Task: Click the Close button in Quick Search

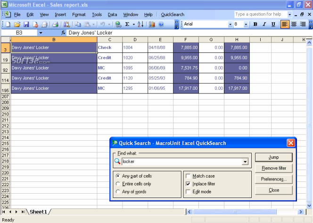Action: pyautogui.click(x=274, y=190)
